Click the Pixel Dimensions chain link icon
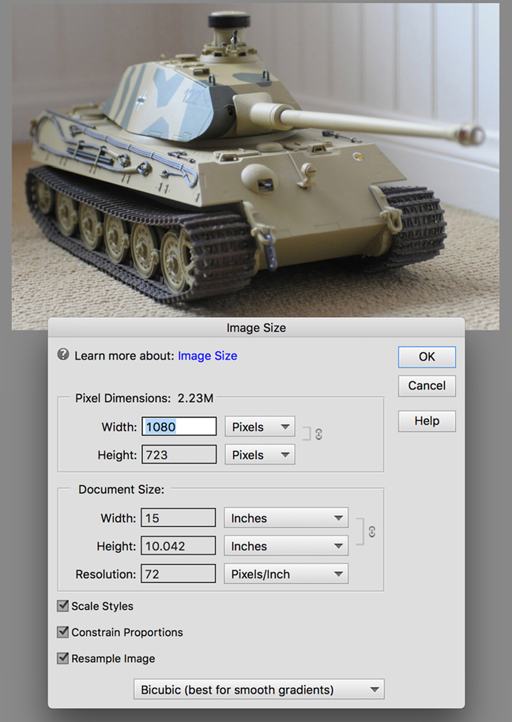This screenshot has height=722, width=512. [318, 434]
